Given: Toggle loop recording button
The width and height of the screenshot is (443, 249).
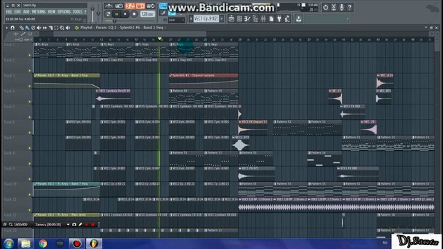Looking at the screenshot, I should (151, 6).
